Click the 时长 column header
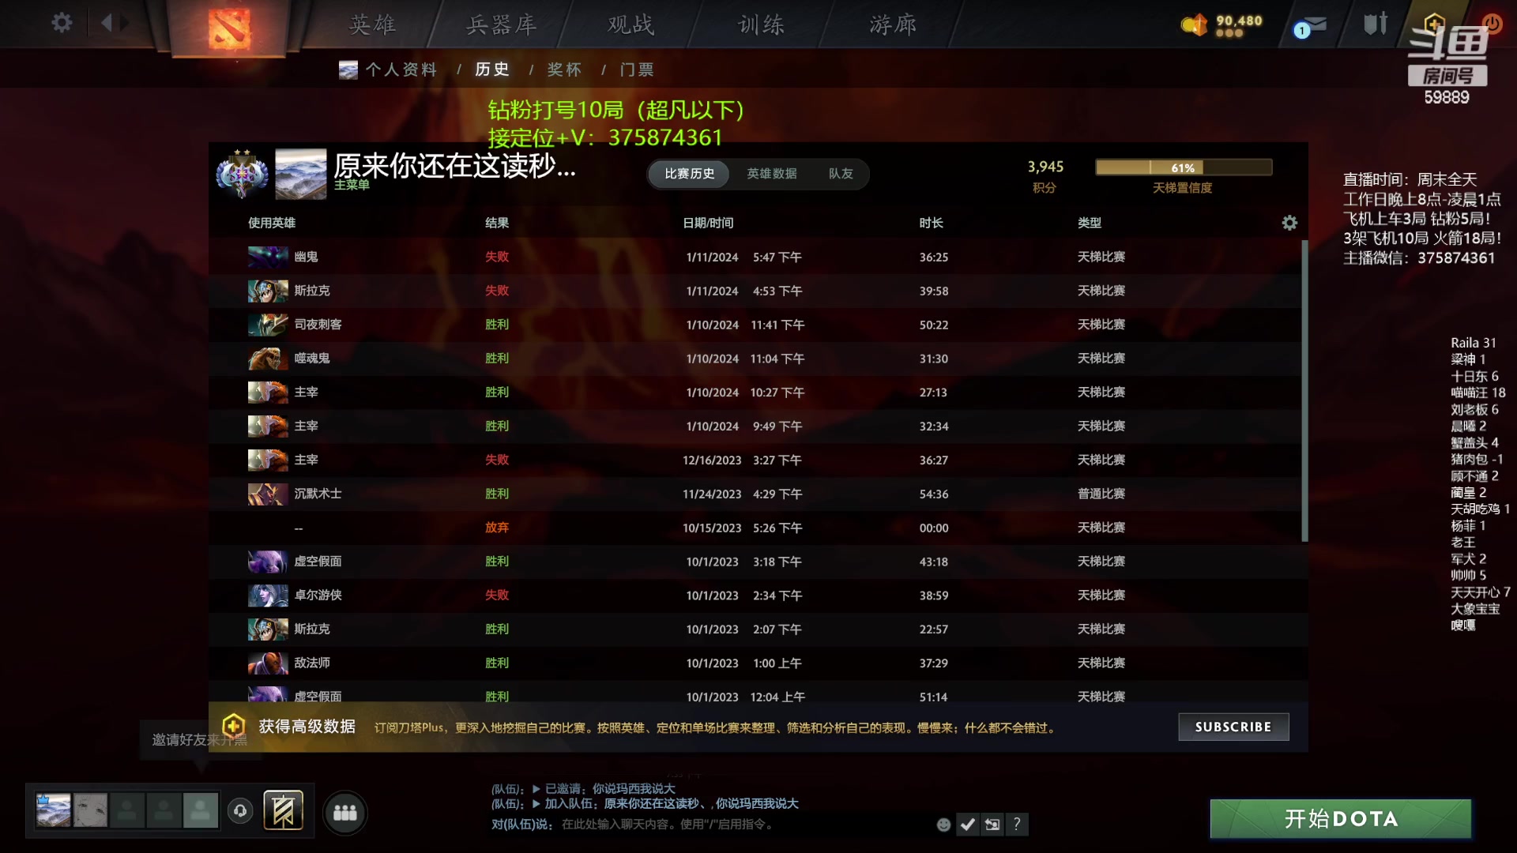1517x853 pixels. coord(931,223)
